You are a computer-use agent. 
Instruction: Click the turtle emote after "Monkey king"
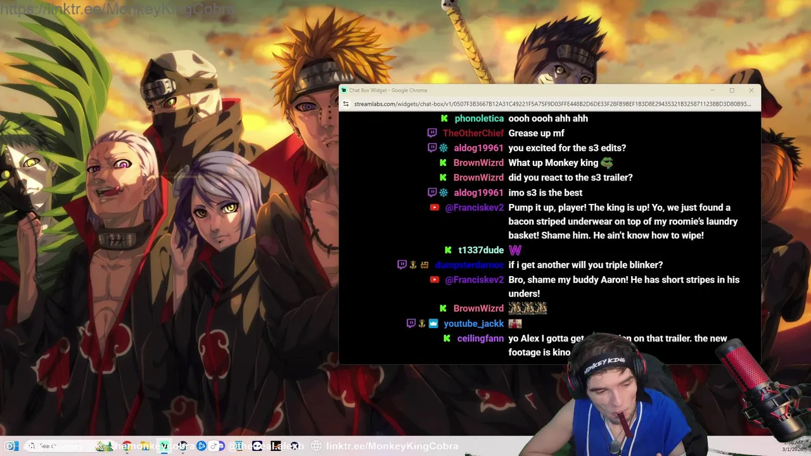tap(607, 163)
